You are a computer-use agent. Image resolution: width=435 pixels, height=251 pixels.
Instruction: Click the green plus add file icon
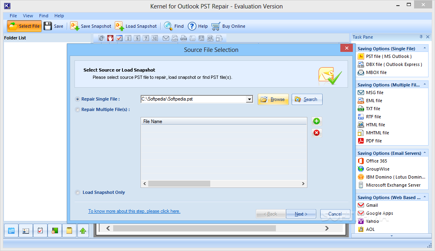coord(317,121)
